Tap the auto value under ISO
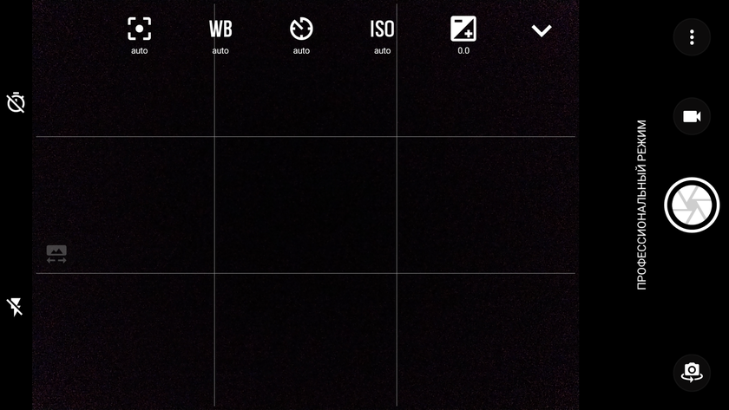The image size is (729, 410). pyautogui.click(x=382, y=50)
